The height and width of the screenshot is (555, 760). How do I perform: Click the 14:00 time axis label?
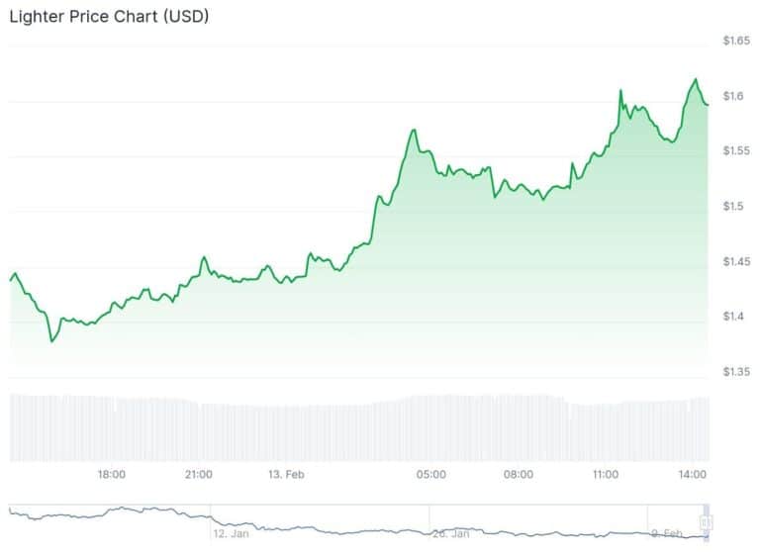(x=693, y=475)
